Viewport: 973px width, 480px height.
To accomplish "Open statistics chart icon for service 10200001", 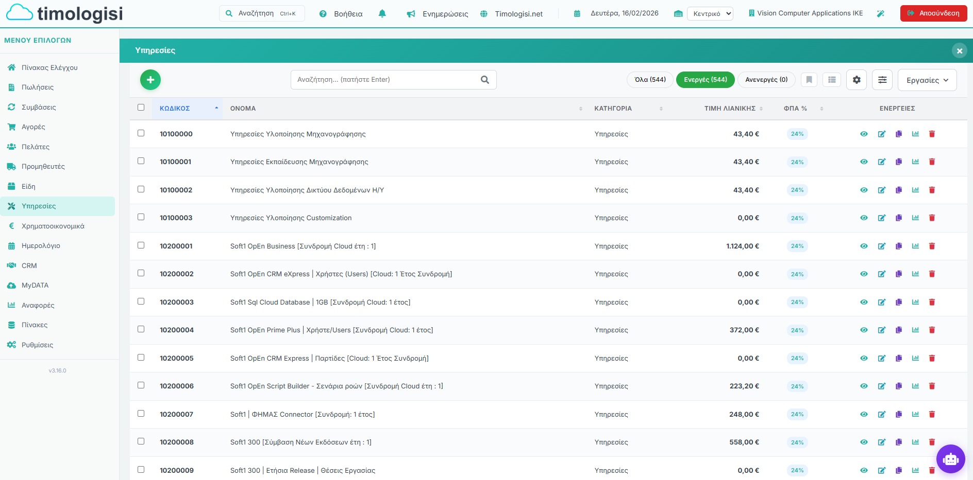I will [915, 246].
